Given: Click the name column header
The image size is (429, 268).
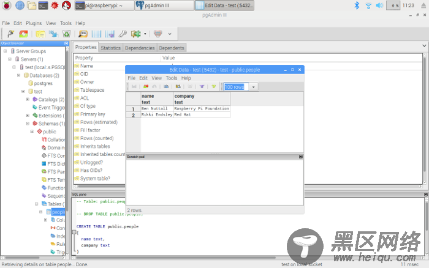Looking at the screenshot, I should [x=157, y=99].
